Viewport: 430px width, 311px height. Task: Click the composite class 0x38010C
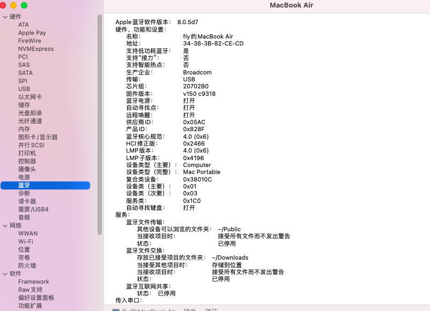pos(197,179)
